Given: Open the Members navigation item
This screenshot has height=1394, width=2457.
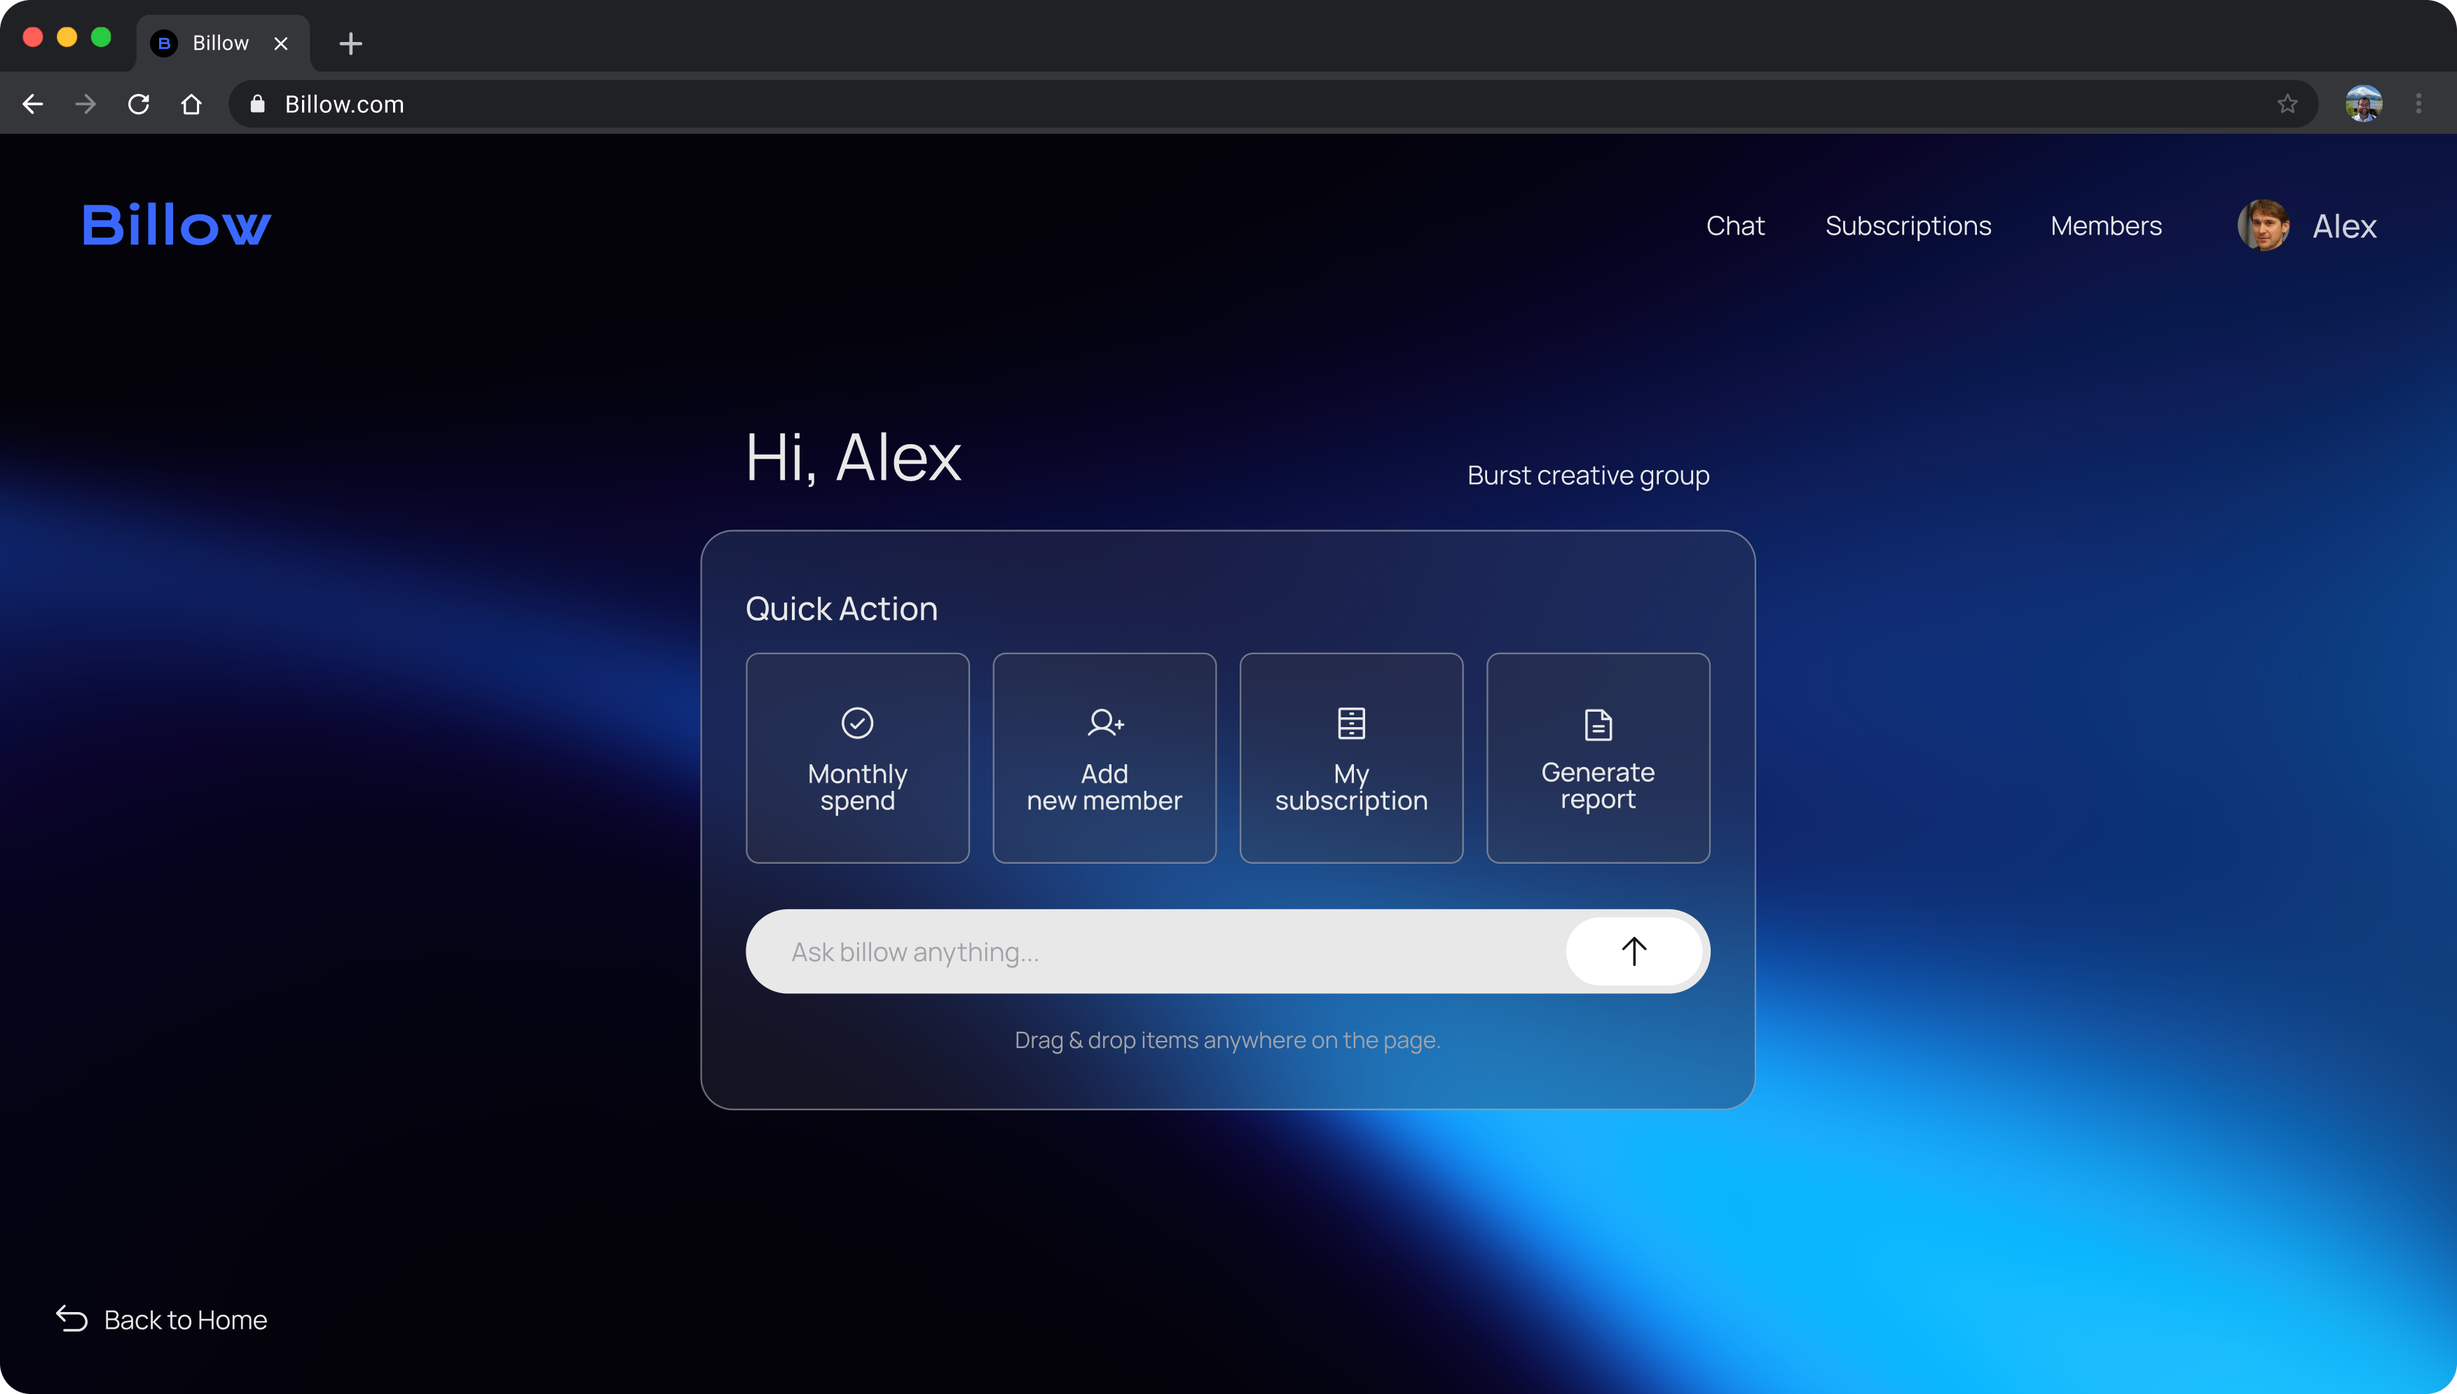Looking at the screenshot, I should (2106, 226).
